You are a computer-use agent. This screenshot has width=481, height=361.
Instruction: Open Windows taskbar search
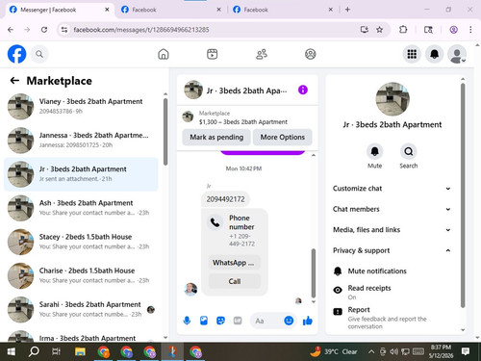tap(34, 352)
